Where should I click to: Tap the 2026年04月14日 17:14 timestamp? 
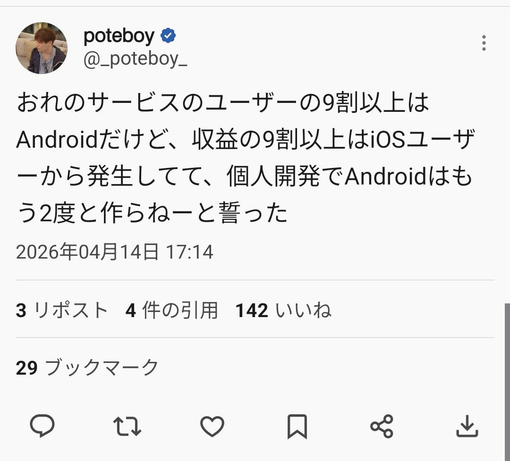pyautogui.click(x=115, y=252)
